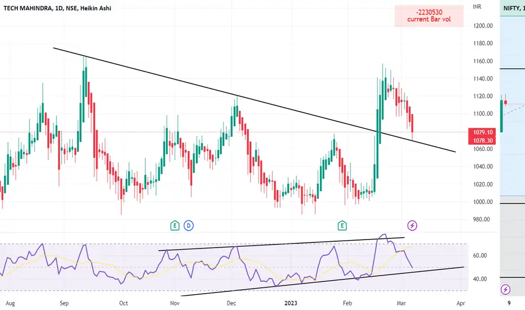Screen dimensions: 525x310
Task: Click the 980.00 price axis label
Action: click(482, 219)
